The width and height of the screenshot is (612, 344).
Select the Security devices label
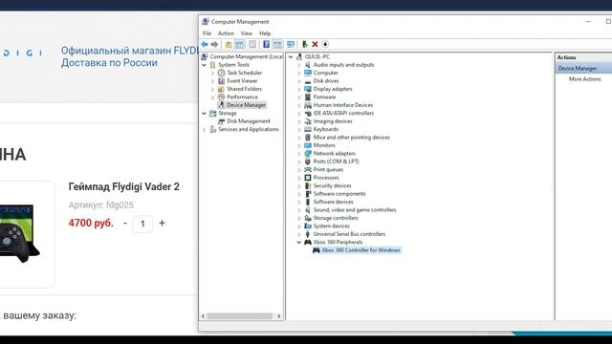pos(332,185)
